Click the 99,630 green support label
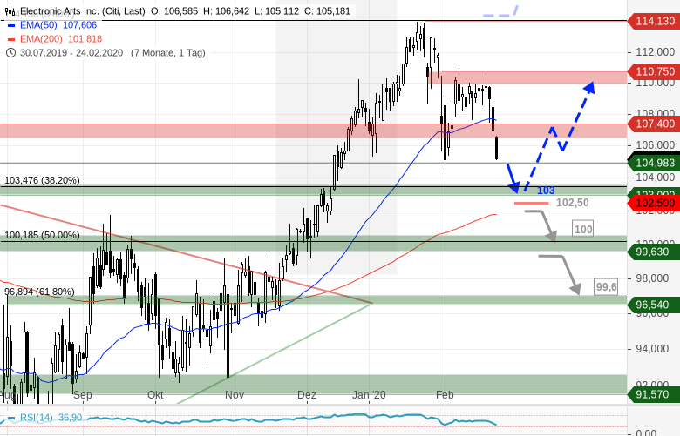The image size is (680, 436). [653, 252]
